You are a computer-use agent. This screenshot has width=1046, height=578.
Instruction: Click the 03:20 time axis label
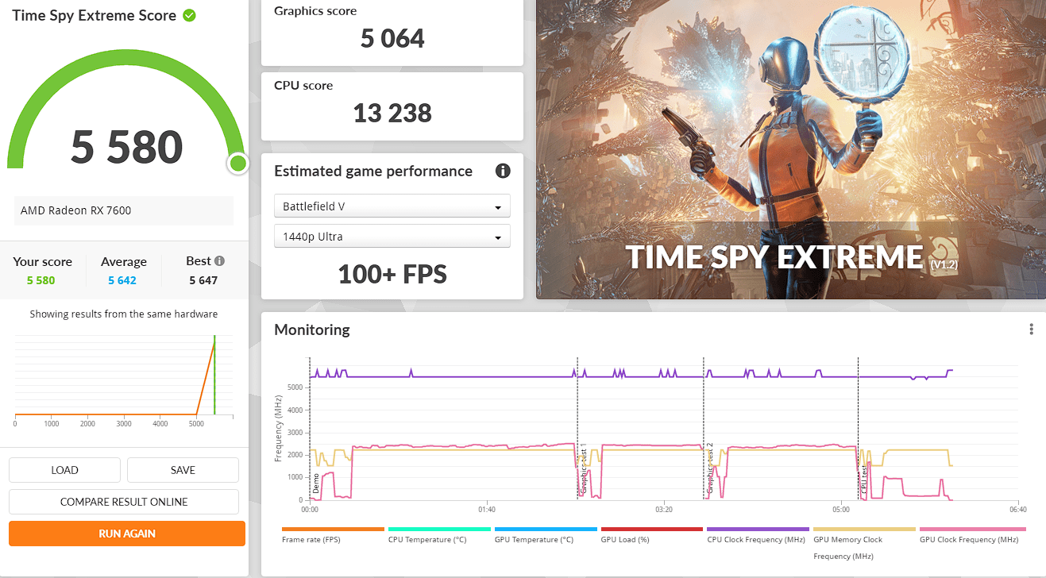tap(664, 509)
